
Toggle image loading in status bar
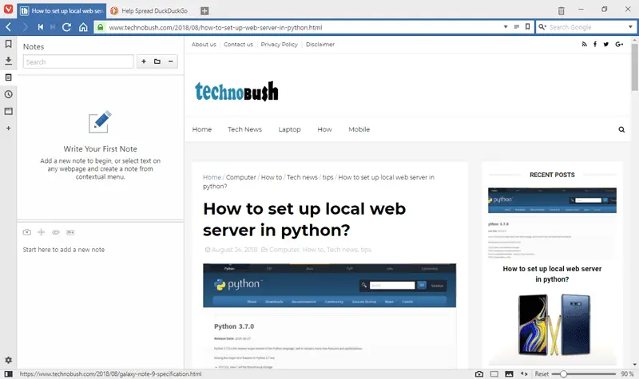pos(509,373)
